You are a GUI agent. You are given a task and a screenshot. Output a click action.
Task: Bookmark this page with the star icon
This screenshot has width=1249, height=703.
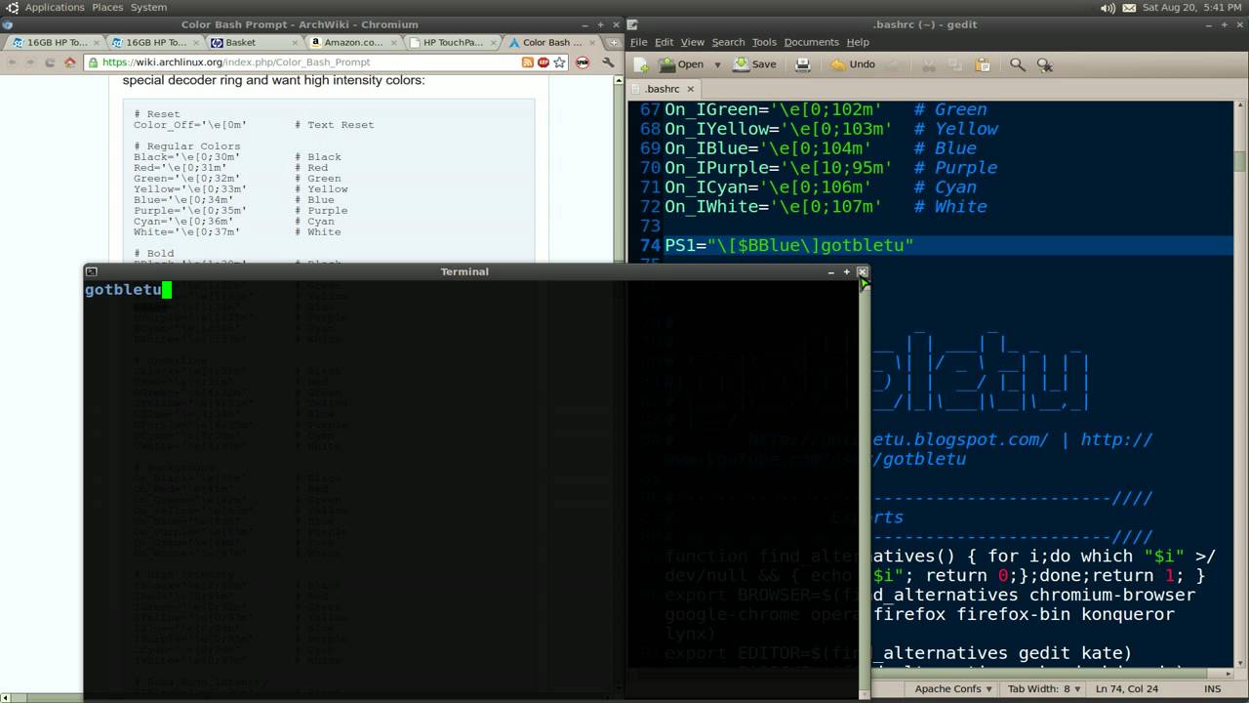[559, 62]
